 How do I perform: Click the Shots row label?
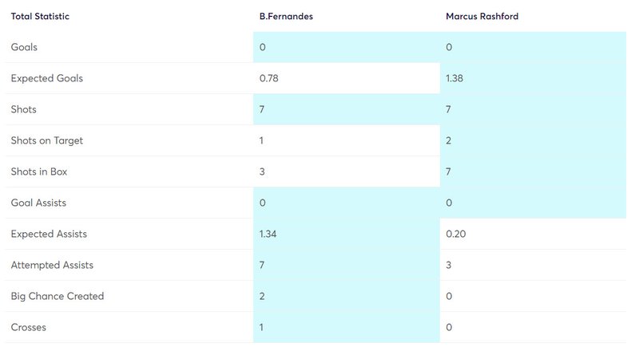24,109
